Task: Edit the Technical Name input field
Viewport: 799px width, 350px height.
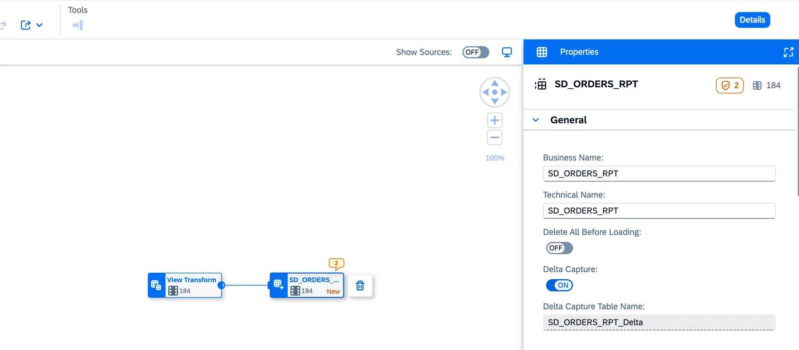Action: click(659, 211)
